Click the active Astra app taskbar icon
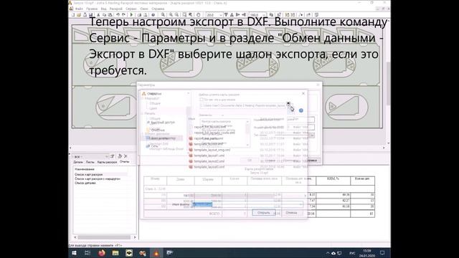 [156, 253]
